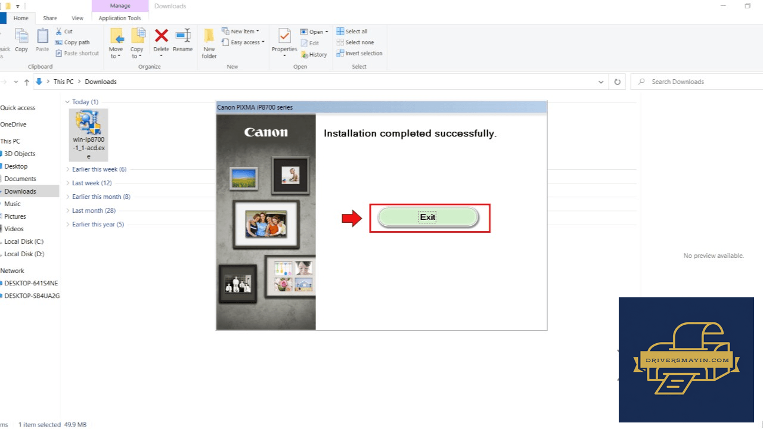Image resolution: width=763 pixels, height=429 pixels.
Task: Open Documents in the sidebar
Action: pos(20,179)
